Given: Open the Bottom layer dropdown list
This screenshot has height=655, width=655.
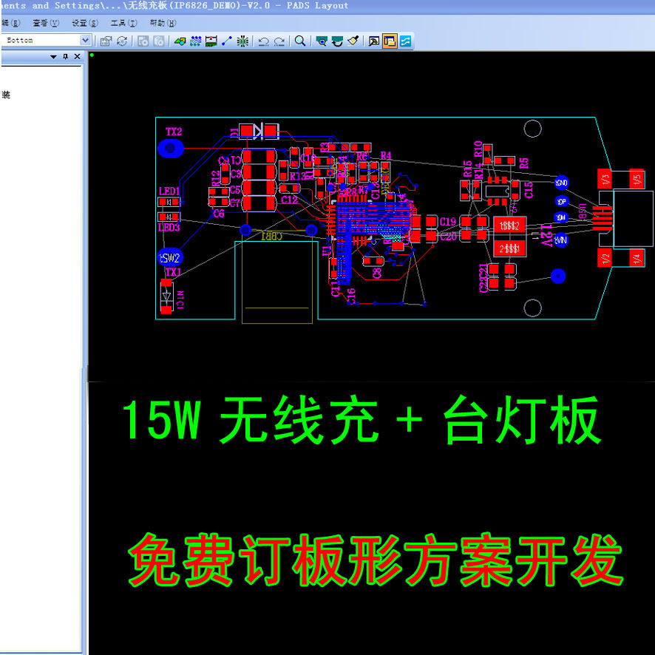Looking at the screenshot, I should coord(86,41).
